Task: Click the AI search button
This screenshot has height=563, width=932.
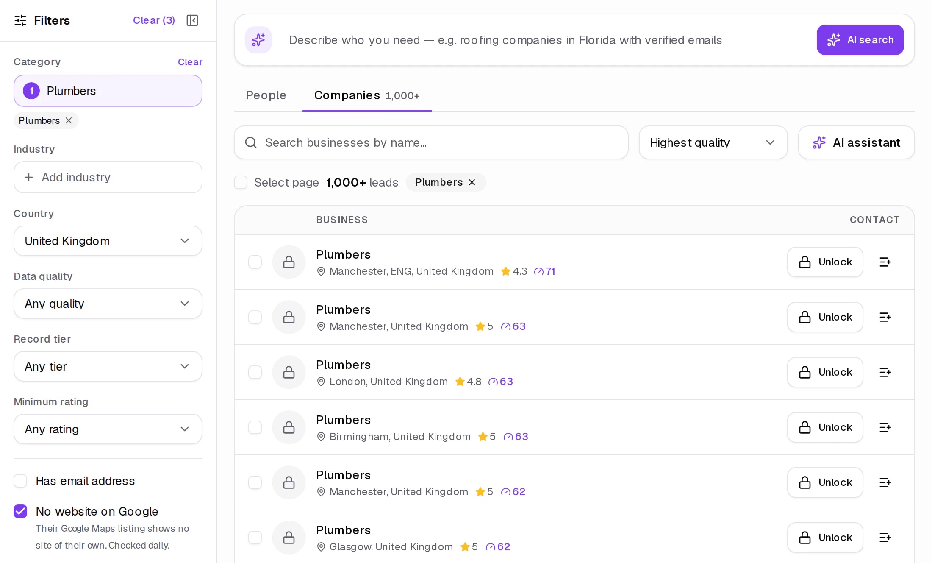Action: tap(860, 40)
